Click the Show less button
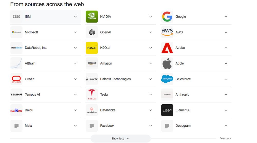 click(121, 139)
